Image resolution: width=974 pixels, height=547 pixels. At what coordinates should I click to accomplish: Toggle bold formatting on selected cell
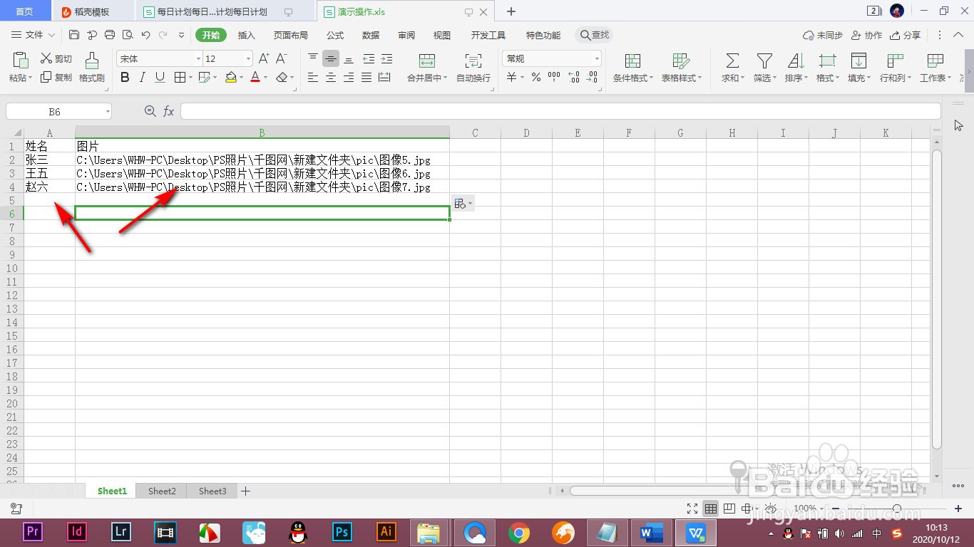(125, 77)
